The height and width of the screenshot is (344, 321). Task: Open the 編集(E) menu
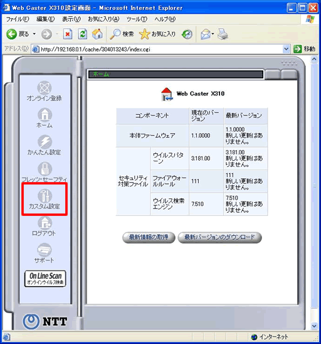pyautogui.click(x=45, y=19)
